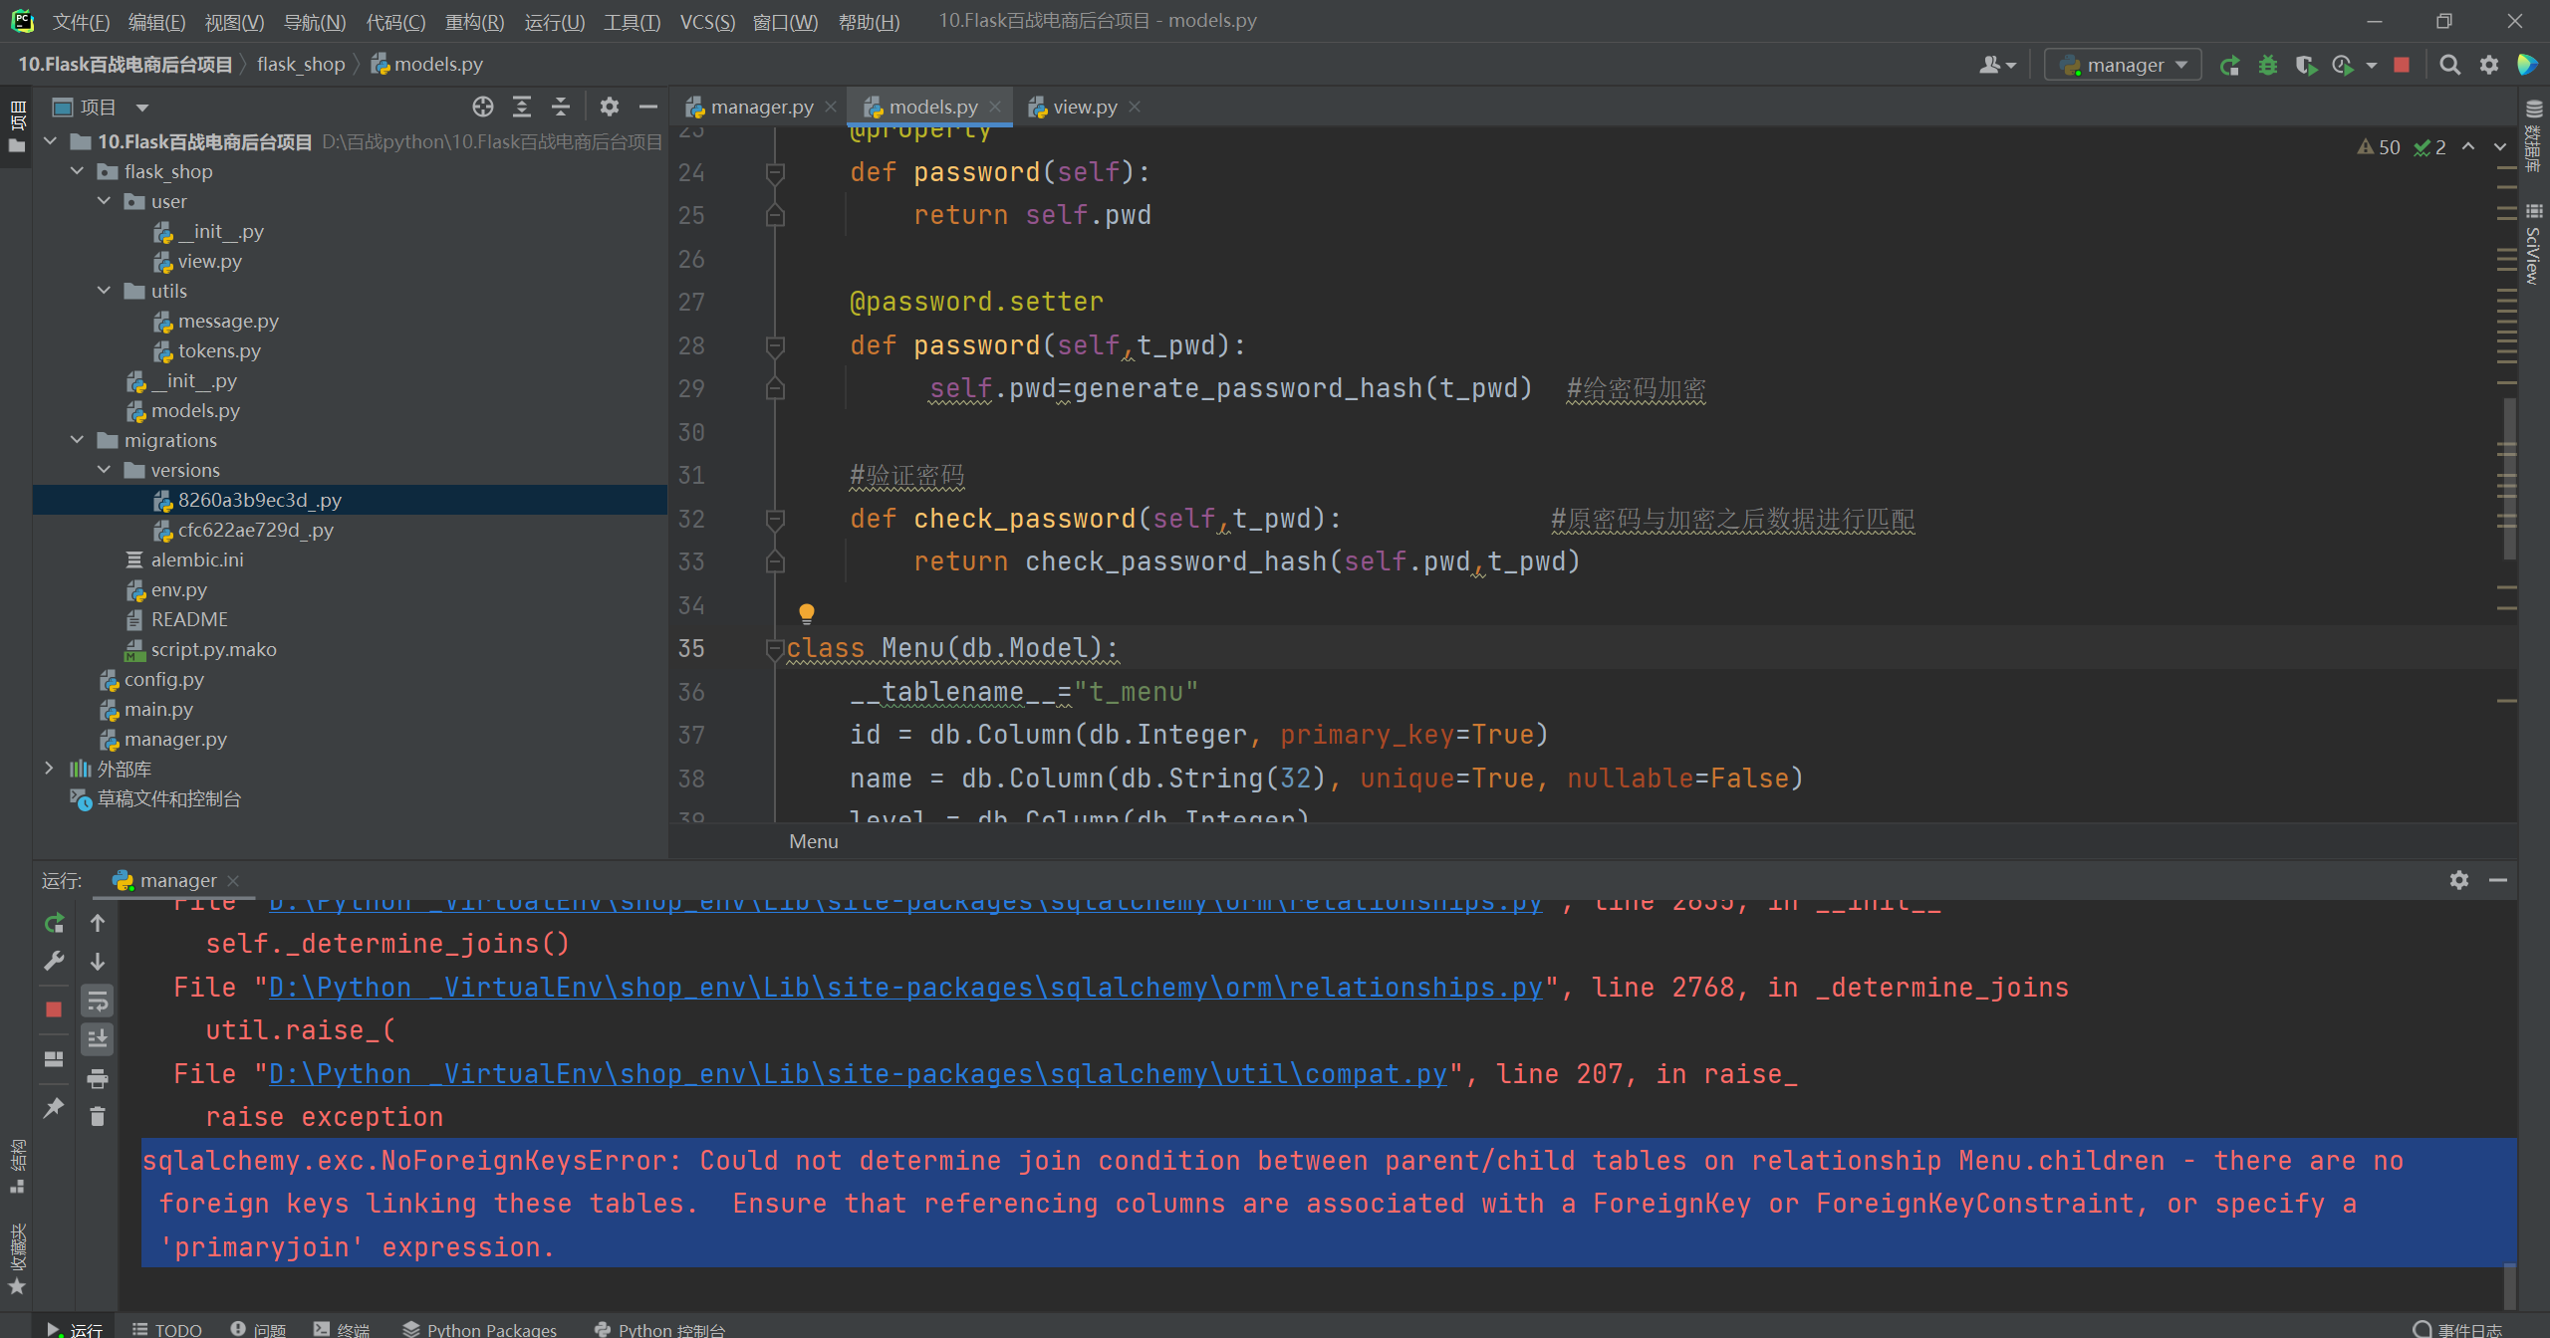Open the 重构 menu
Viewport: 2550px width, 1338px height.
pyautogui.click(x=474, y=21)
